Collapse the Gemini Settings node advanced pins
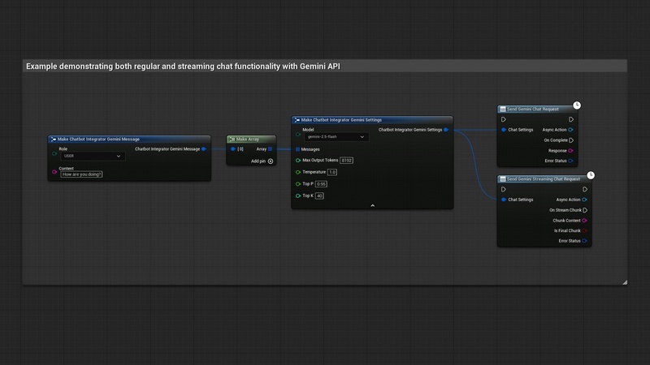The width and height of the screenshot is (650, 365). 372,205
